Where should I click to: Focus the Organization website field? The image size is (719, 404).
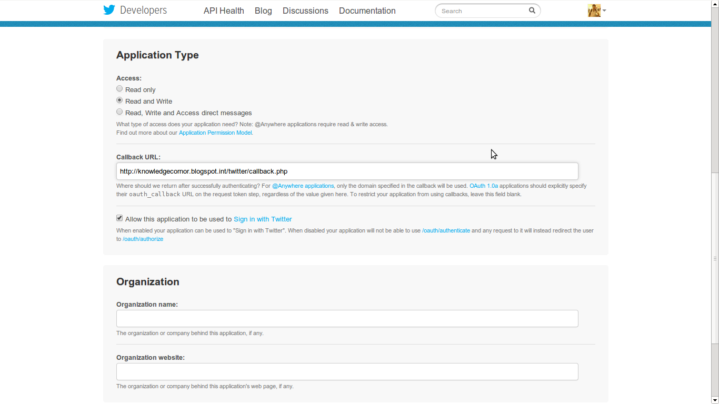click(347, 371)
